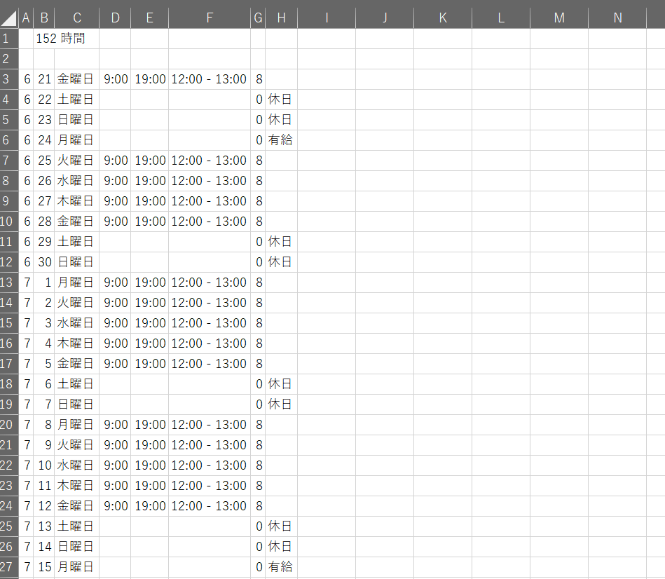Click 土曜日 in row 18
The image size is (665, 579).
click(x=75, y=384)
